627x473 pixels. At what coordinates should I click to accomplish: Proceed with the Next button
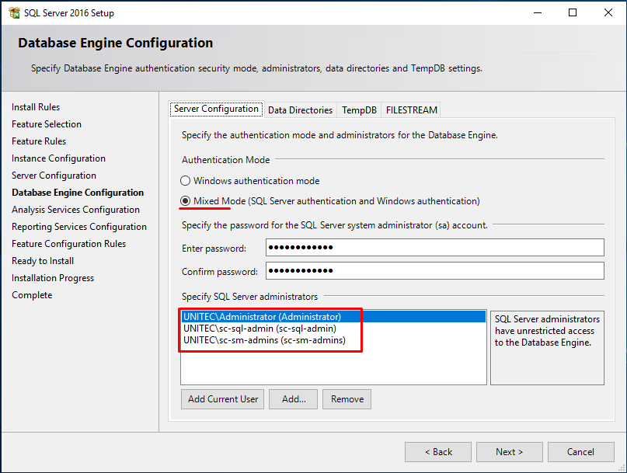tap(510, 452)
